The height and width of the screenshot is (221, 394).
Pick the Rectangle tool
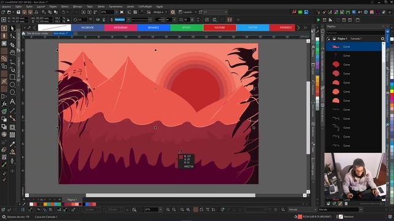click(x=12, y=77)
